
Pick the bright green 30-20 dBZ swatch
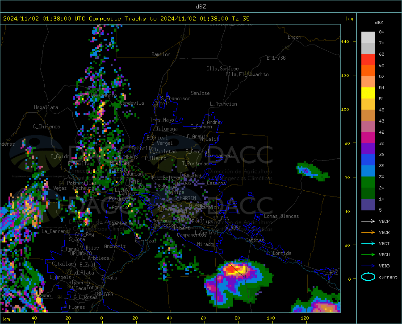[368, 182]
